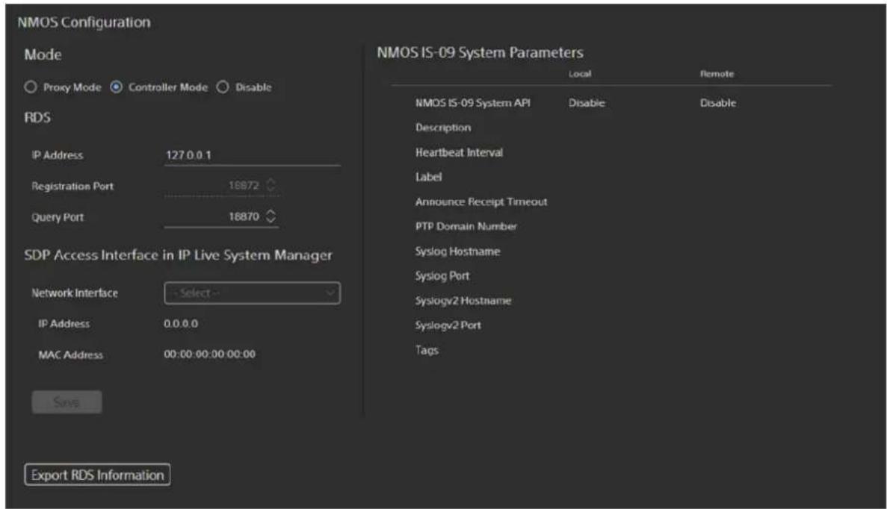Screen dimensions: 887x509
Task: Click the Local Disable value
Action: tap(587, 103)
